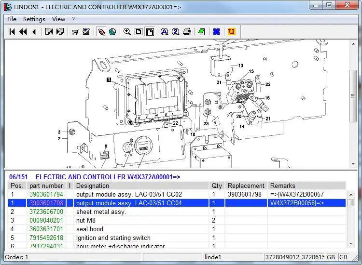This screenshot has height=265, width=362.
Task: Open the Settings menu
Action: 34,19
